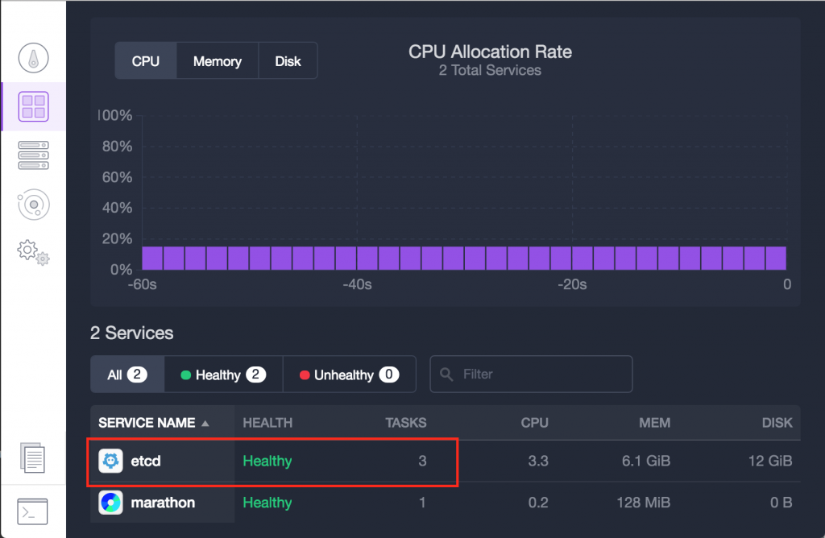Click the Healthy status of etcd
825x538 pixels.
pyautogui.click(x=267, y=461)
